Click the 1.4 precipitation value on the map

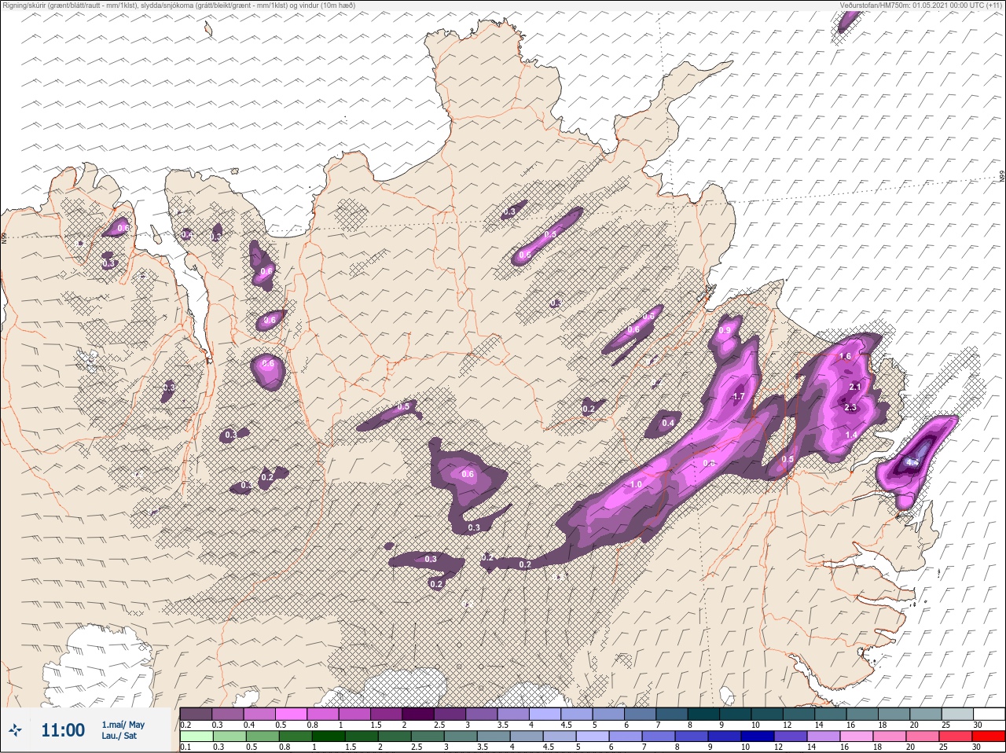tap(851, 435)
